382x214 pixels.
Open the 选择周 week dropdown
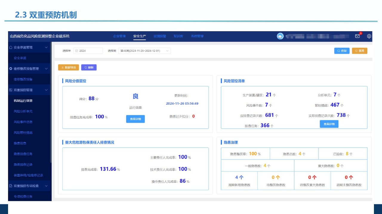pyautogui.click(x=145, y=51)
